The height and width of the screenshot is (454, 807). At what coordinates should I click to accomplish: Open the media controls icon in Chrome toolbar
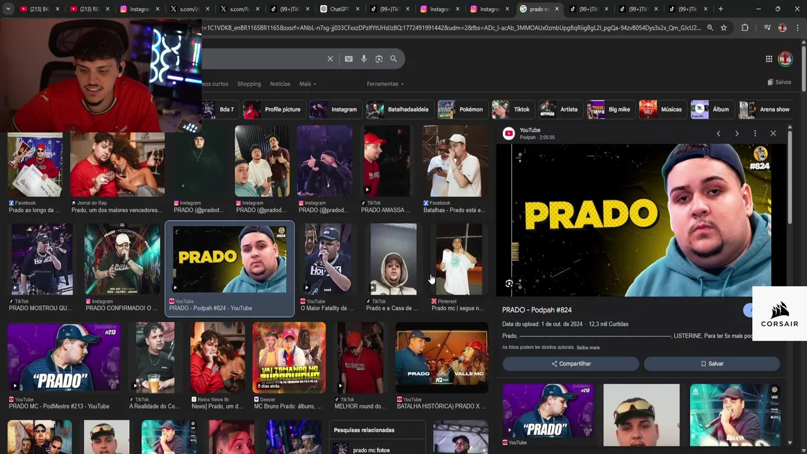coord(767,28)
